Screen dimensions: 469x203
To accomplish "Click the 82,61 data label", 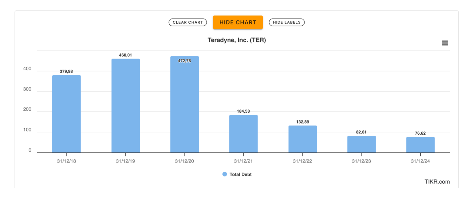I will 361,132.
